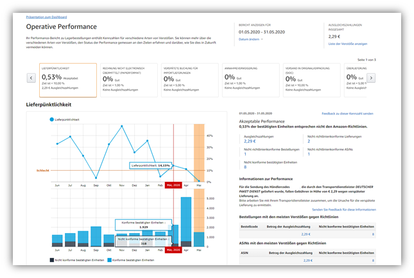This screenshot has width=414, height=278.
Task: Click the tall Apr bar in bar chart
Action: click(186, 222)
